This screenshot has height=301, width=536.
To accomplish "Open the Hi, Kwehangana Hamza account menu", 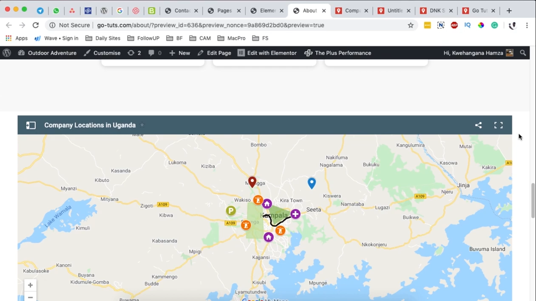I will click(x=478, y=53).
